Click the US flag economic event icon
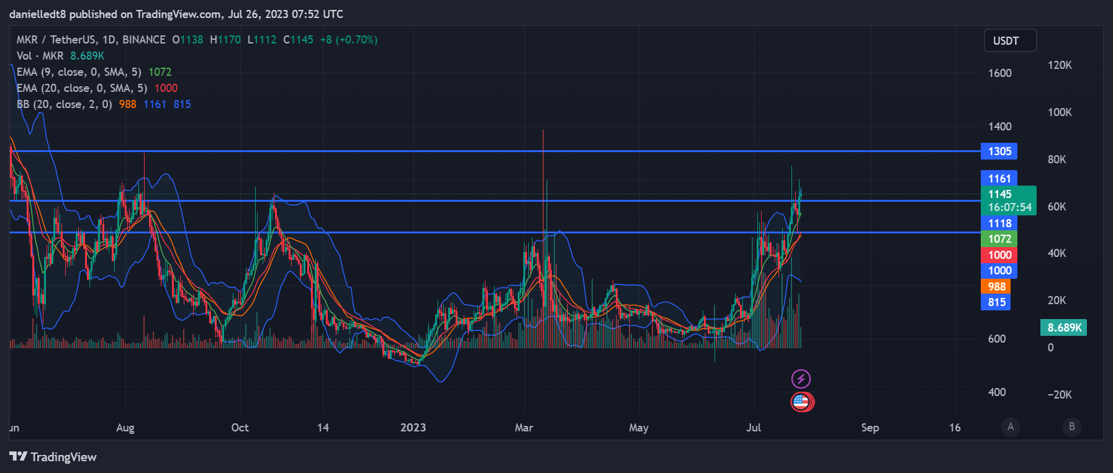Image resolution: width=1113 pixels, height=473 pixels. click(801, 402)
